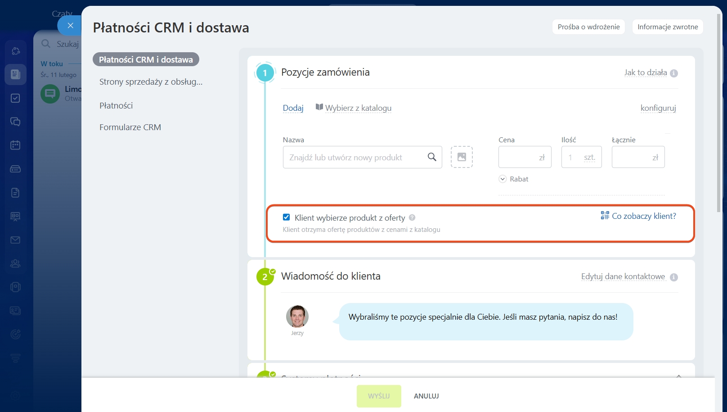Collapse the payment systems section chevron
The height and width of the screenshot is (412, 727).
coord(678,375)
